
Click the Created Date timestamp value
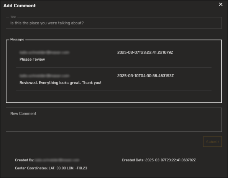[171, 160]
